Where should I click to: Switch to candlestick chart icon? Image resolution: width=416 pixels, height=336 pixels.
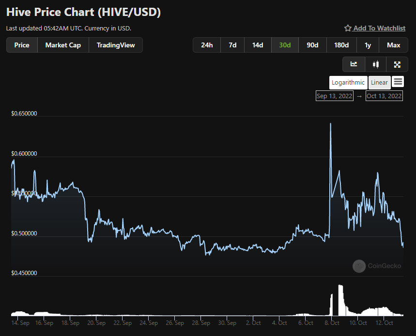coord(375,64)
